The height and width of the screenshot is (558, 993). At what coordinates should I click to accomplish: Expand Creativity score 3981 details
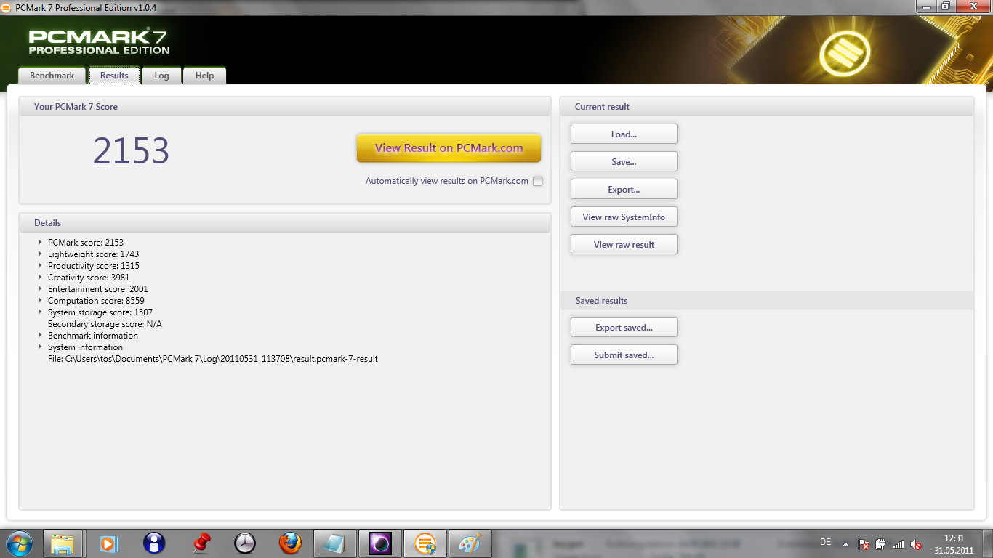(40, 277)
